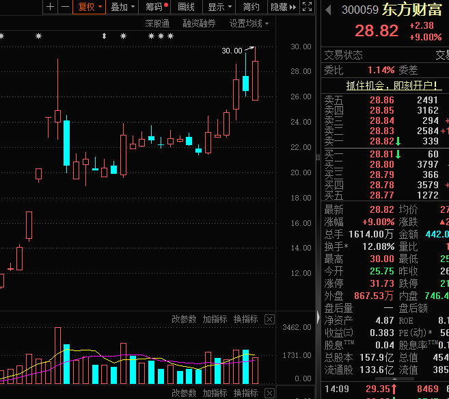Click the info star marker left of the up-down arrow
This screenshot has width=449, height=399.
pos(39,36)
